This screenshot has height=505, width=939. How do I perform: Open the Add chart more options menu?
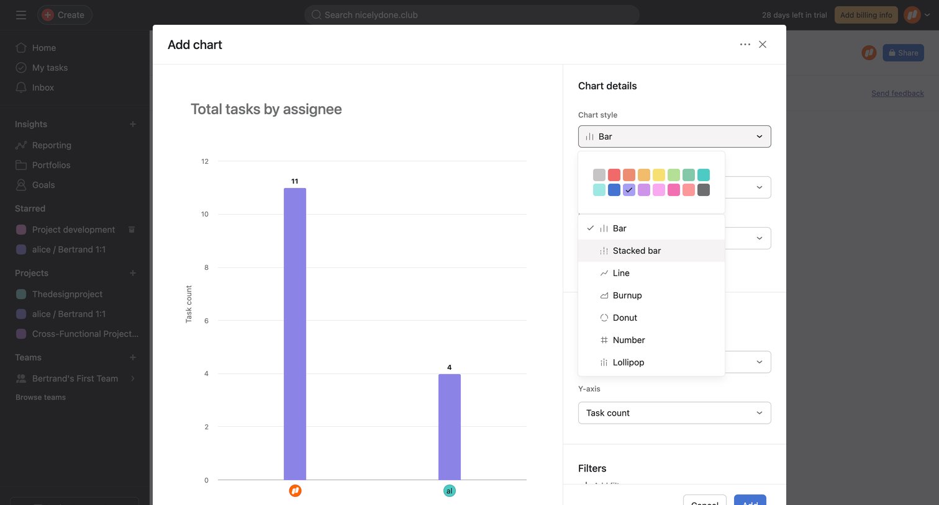(745, 45)
